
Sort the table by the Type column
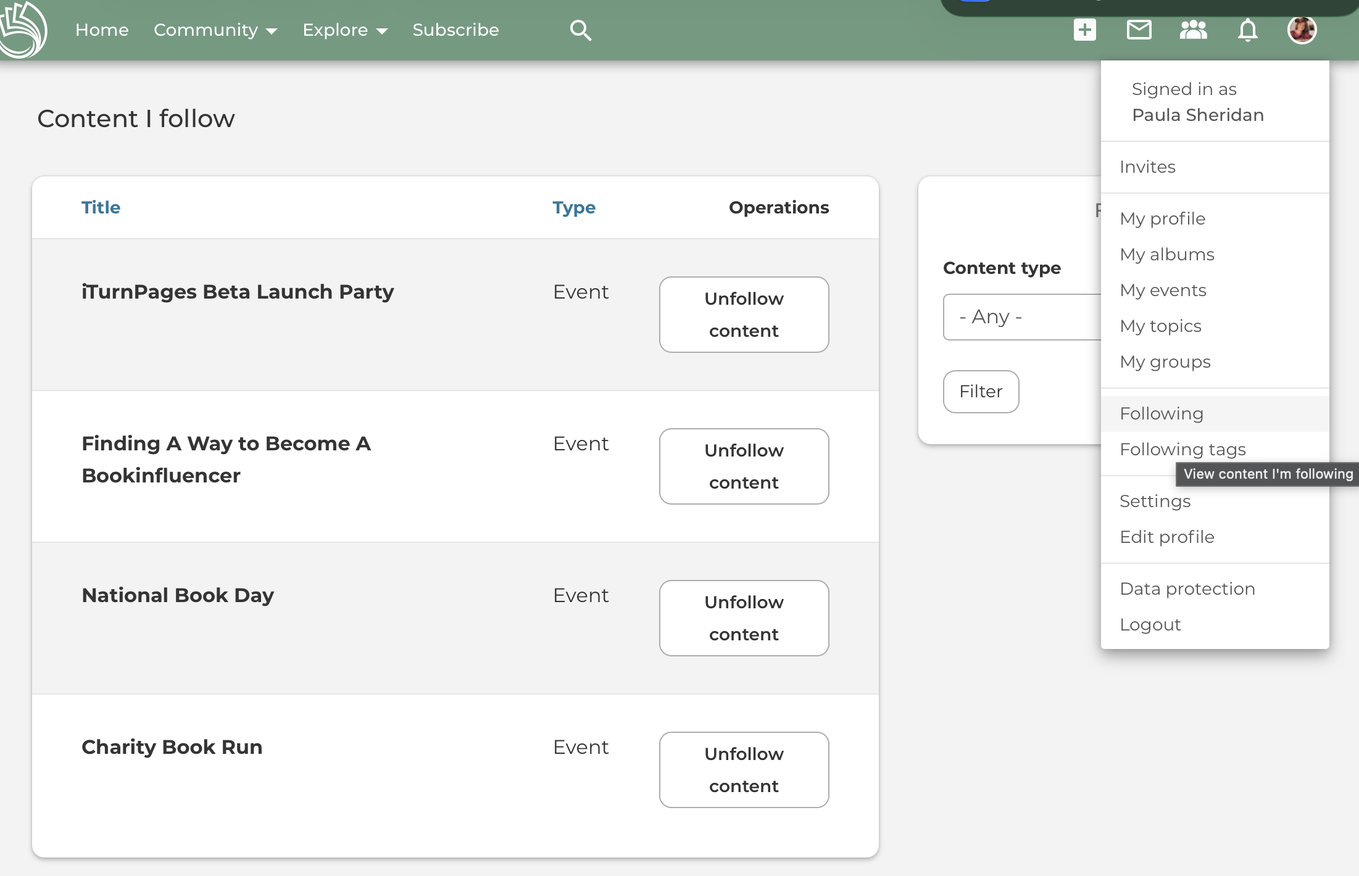[574, 207]
